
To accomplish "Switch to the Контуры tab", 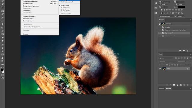I will tap(169, 88).
